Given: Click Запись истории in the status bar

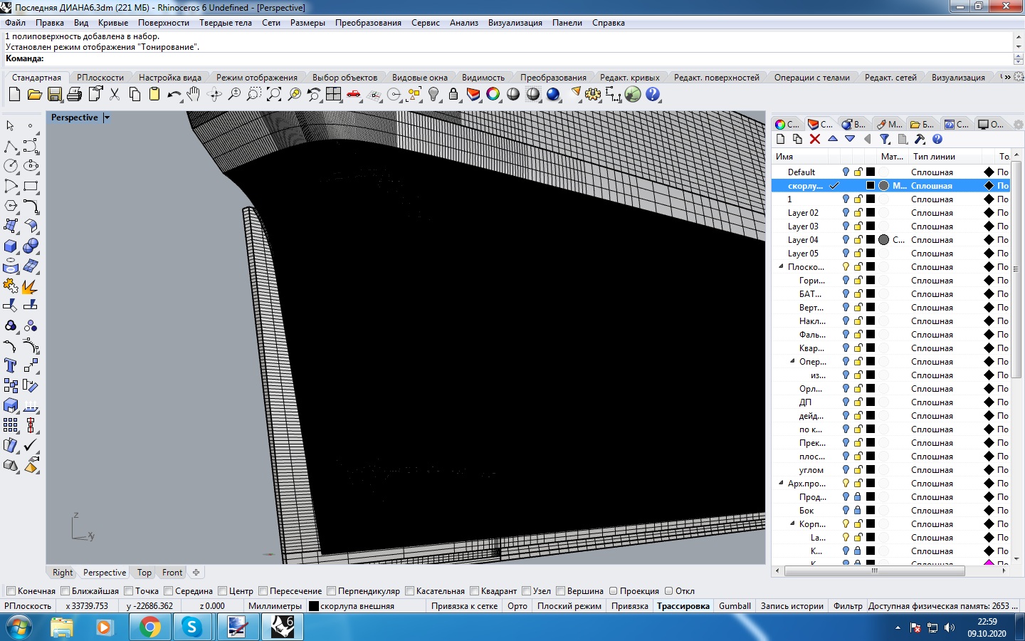Looking at the screenshot, I should click(x=792, y=606).
